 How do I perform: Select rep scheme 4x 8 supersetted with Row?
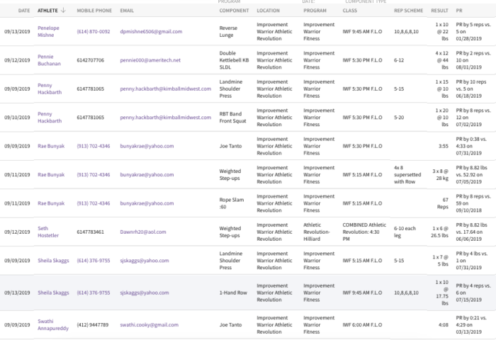(x=407, y=174)
